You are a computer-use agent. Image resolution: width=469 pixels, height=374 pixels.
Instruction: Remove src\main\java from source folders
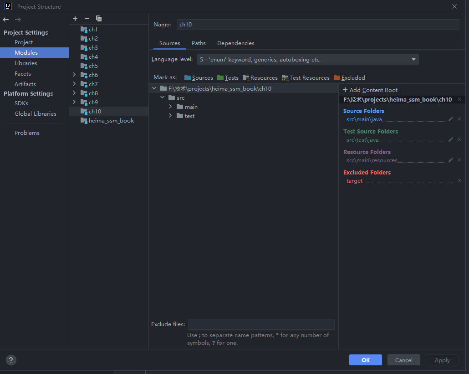click(x=459, y=119)
